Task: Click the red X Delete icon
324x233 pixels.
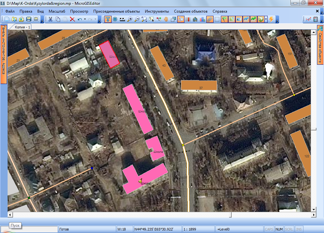Action: tap(72, 19)
